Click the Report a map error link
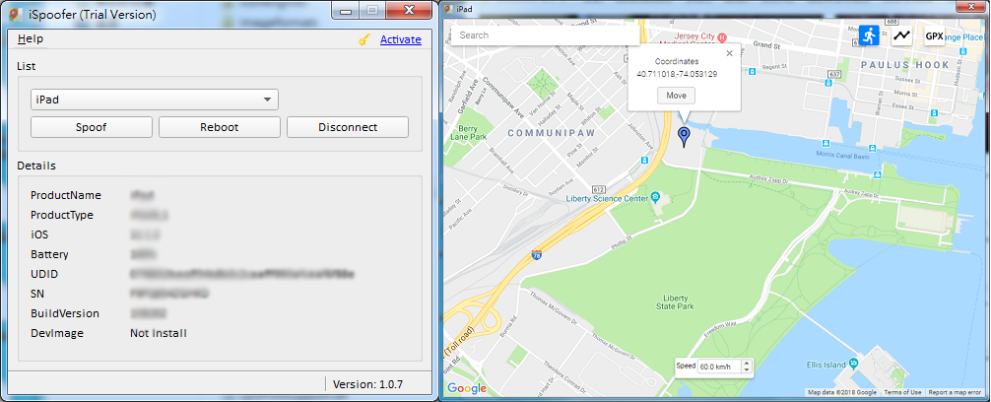Screen dimensions: 991x402 coord(955,392)
